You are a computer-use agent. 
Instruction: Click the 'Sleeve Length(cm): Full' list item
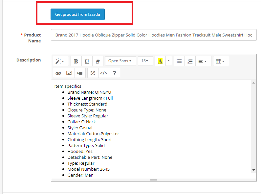[x=90, y=98]
